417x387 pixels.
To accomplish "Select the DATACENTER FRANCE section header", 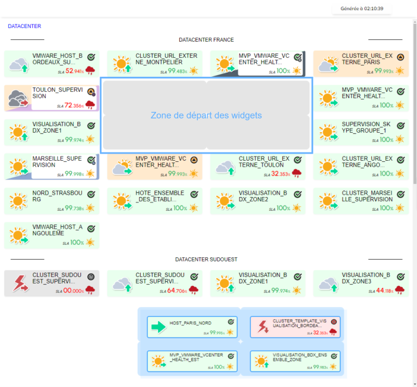I will click(206, 40).
